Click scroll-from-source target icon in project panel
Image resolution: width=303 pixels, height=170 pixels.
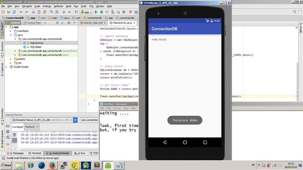(x=57, y=23)
